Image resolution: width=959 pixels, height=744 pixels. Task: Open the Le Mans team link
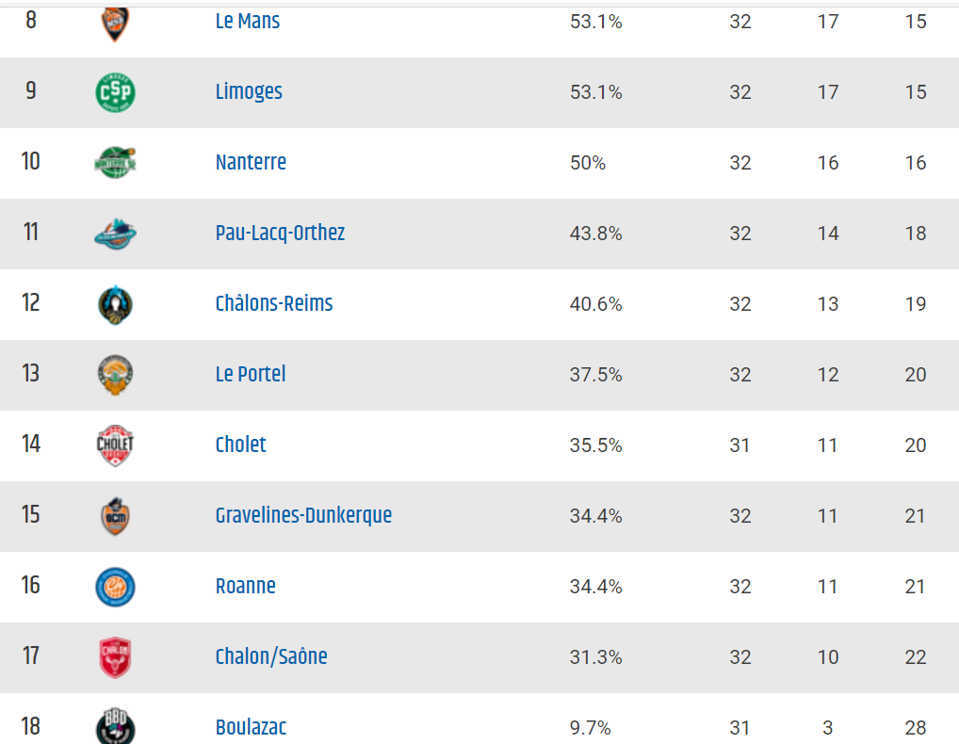point(248,21)
